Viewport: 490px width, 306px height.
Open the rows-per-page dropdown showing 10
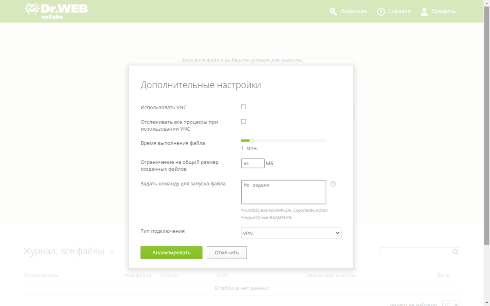[x=450, y=304]
